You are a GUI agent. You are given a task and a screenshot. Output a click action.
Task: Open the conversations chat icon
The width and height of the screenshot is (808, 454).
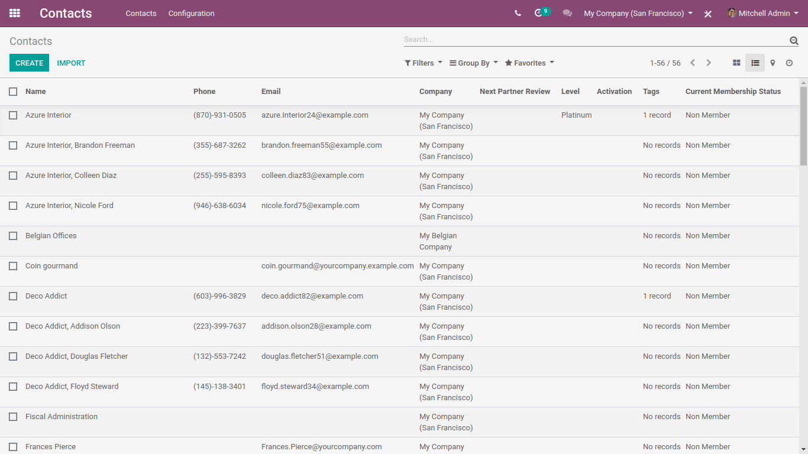[567, 13]
